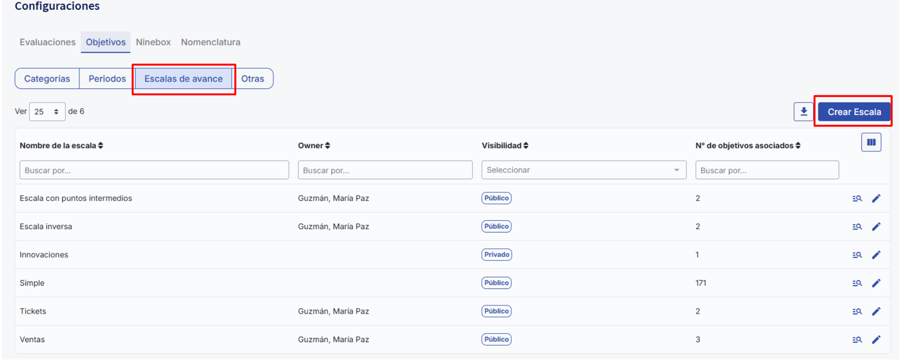The width and height of the screenshot is (904, 361).
Task: View details of Escala con puntos intermedios
Action: [857, 199]
